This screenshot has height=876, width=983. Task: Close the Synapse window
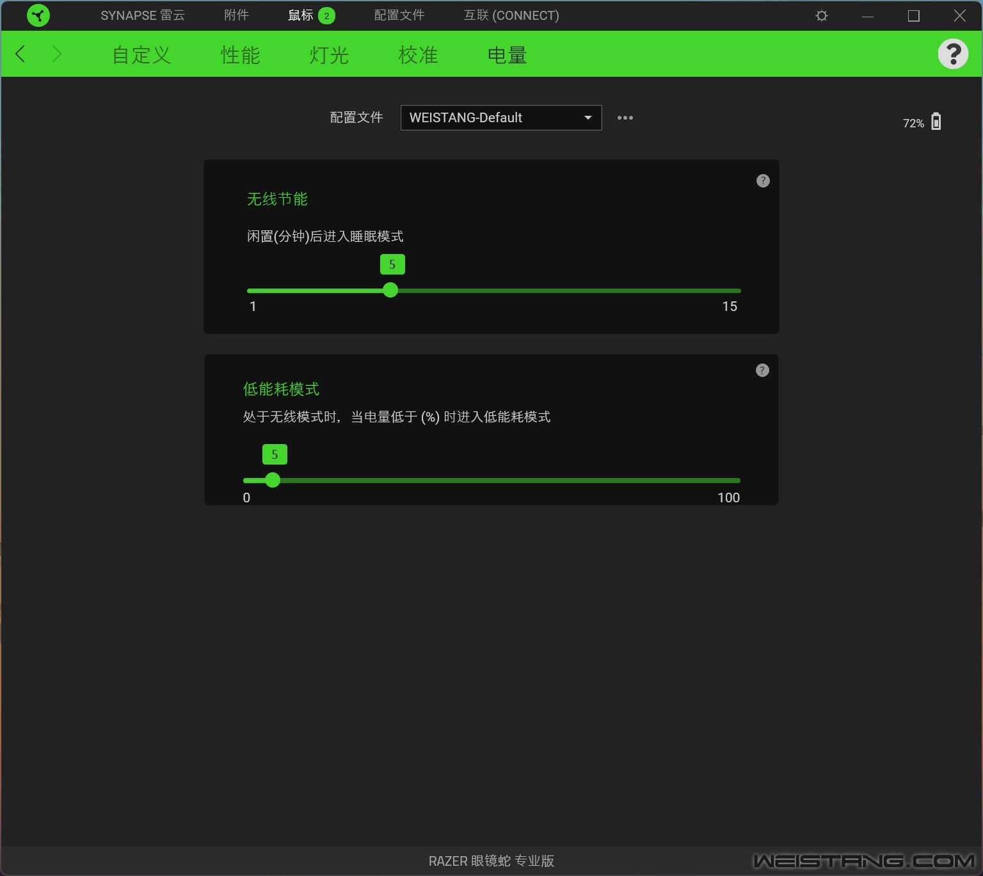(960, 16)
